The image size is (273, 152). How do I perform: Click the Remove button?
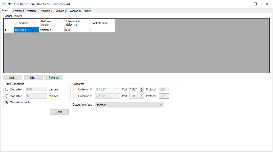click(54, 78)
